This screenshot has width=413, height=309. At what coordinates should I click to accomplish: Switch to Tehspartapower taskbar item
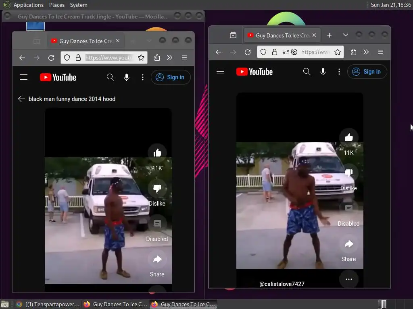[48, 304]
